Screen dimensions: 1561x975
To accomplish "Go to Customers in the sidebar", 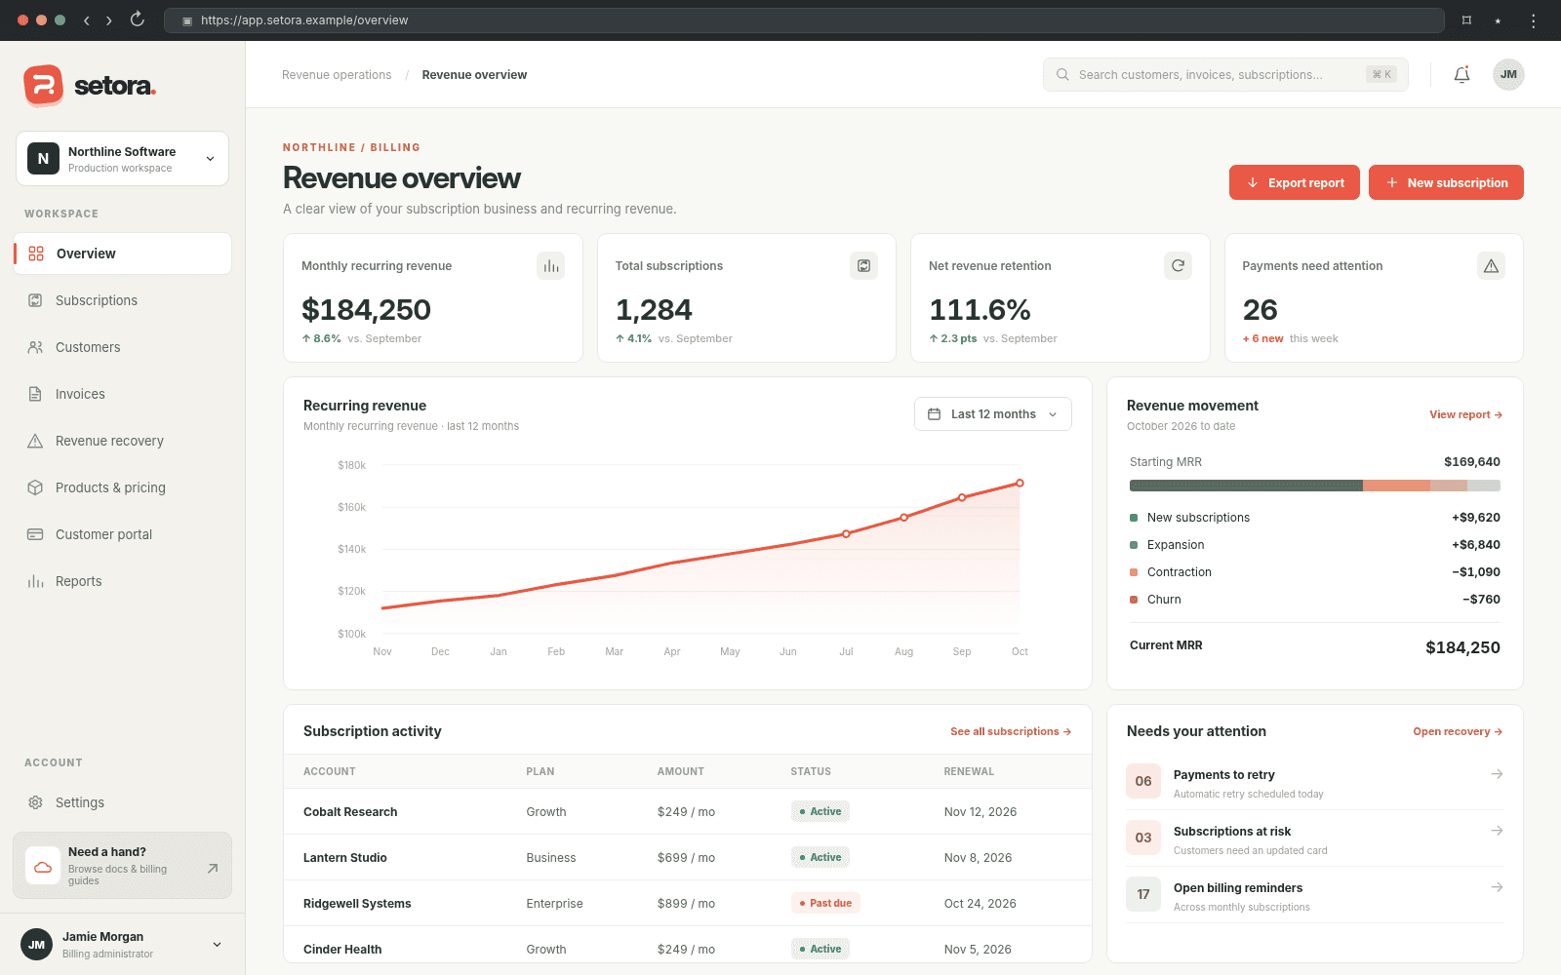I will 123,347.
